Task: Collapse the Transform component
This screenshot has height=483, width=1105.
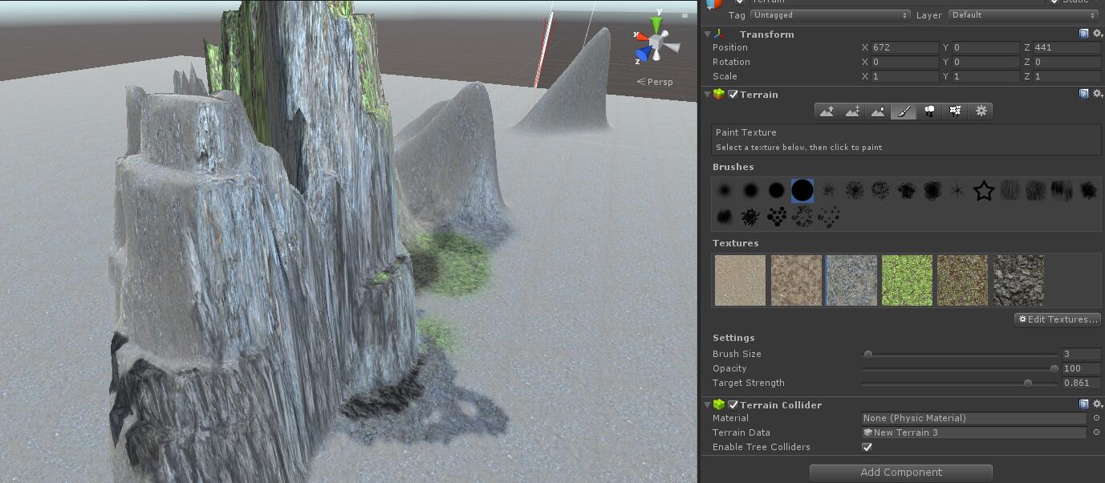Action: (707, 34)
